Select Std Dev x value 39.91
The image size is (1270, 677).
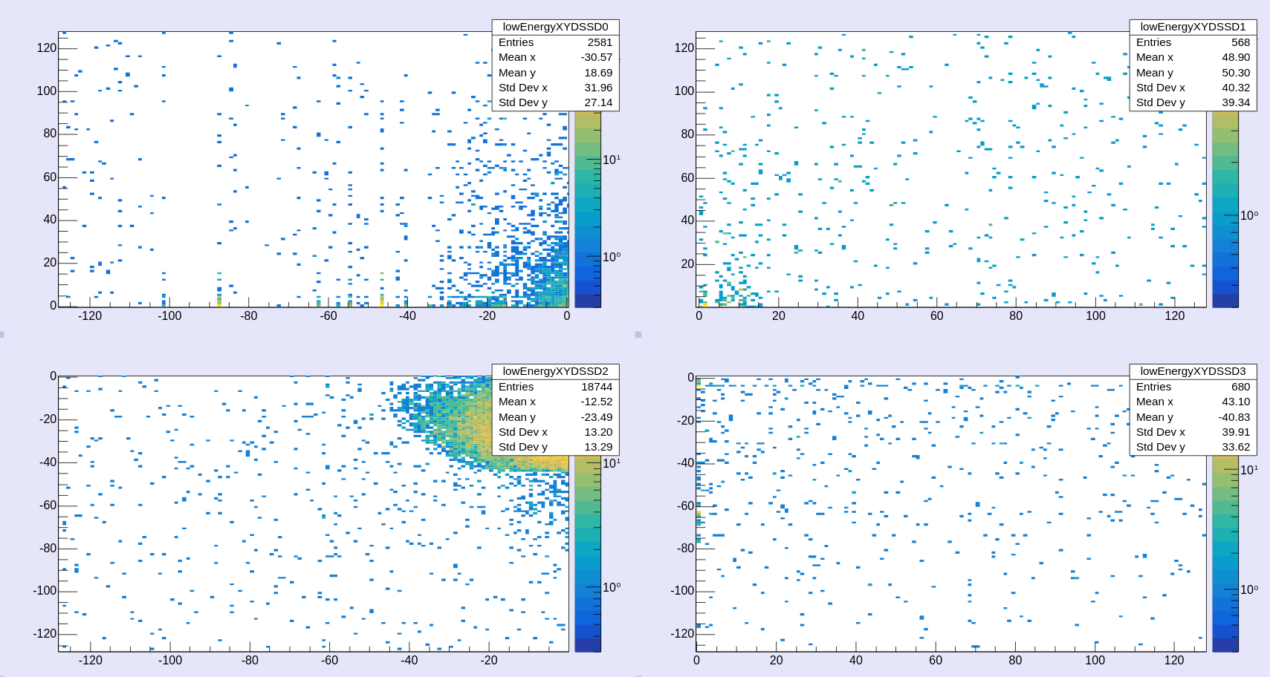pos(1236,432)
